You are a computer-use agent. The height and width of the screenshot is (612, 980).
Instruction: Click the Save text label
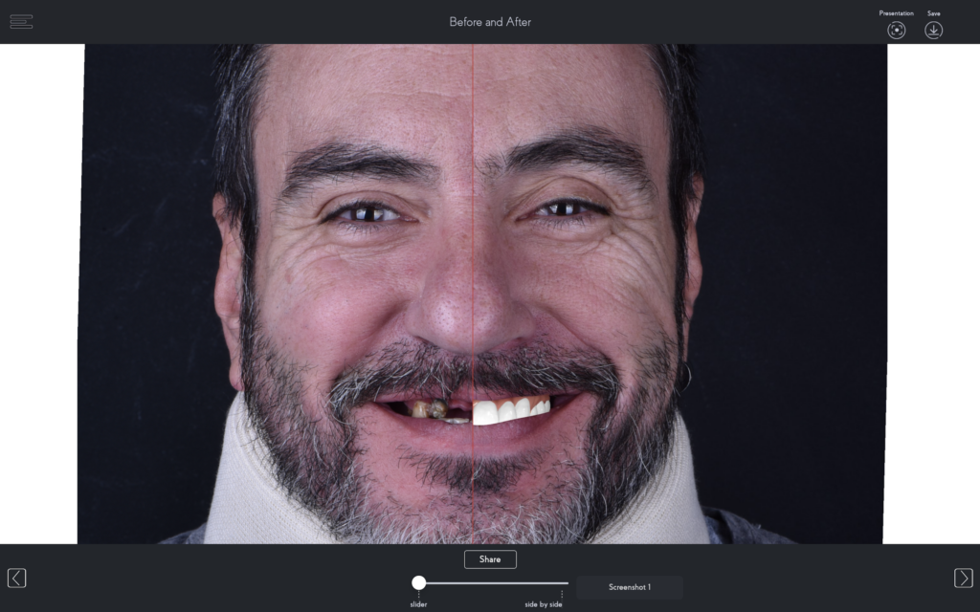(x=933, y=13)
